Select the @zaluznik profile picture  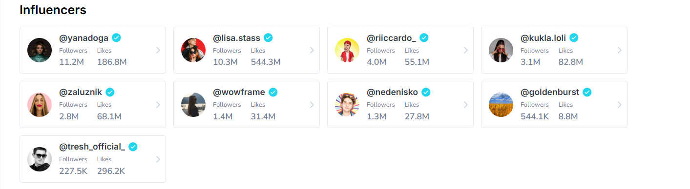[x=40, y=104]
